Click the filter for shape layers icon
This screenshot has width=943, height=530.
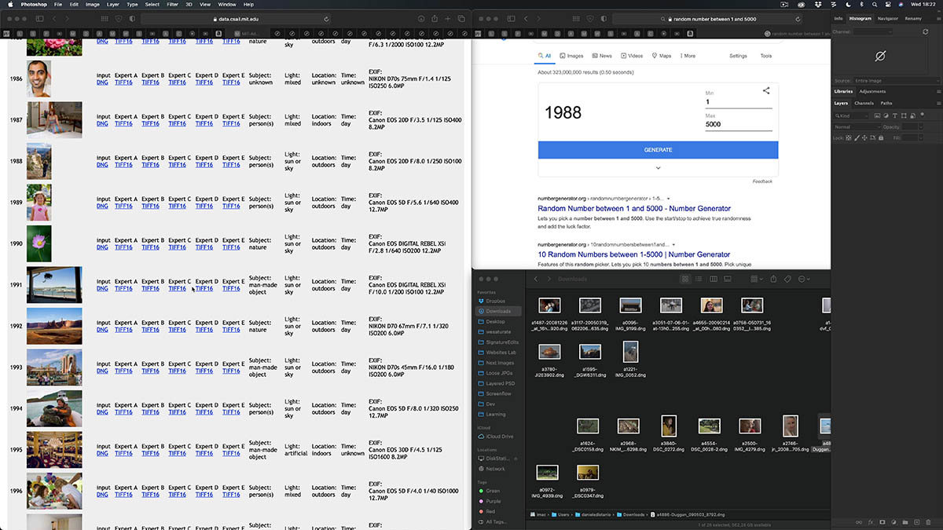pos(904,115)
